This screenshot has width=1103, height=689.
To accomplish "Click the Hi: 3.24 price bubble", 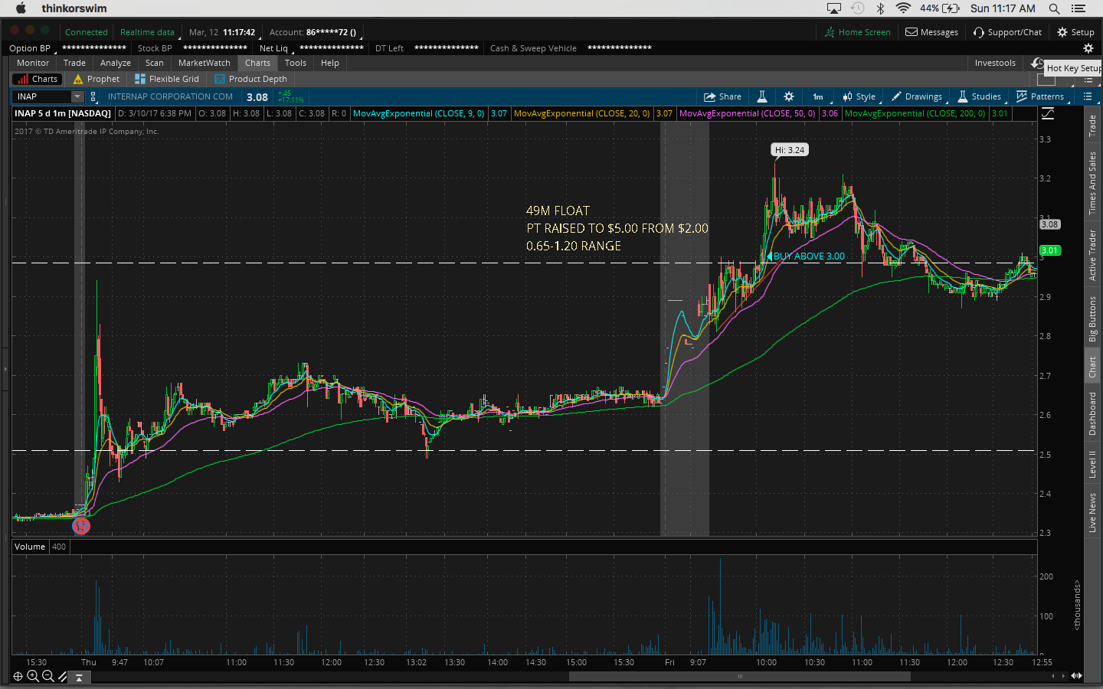I will 790,150.
